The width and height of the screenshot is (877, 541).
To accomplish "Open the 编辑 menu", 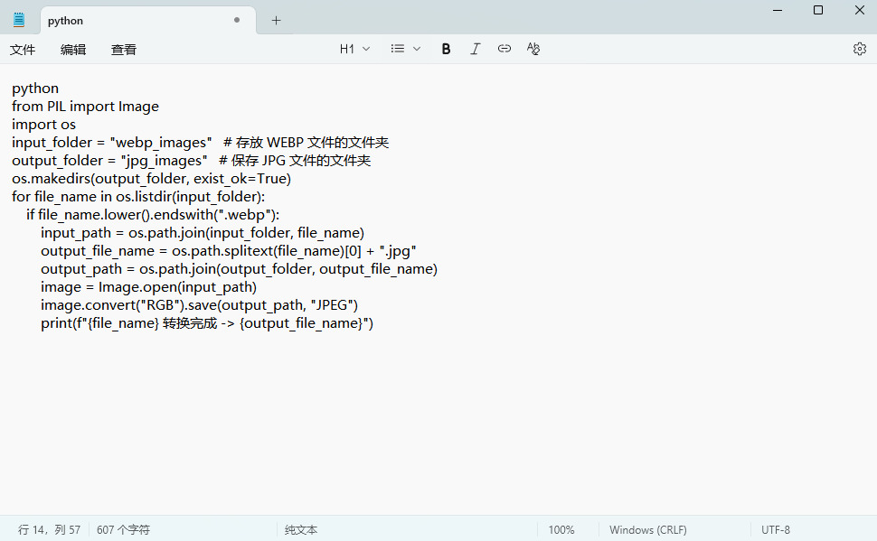I will tap(73, 49).
